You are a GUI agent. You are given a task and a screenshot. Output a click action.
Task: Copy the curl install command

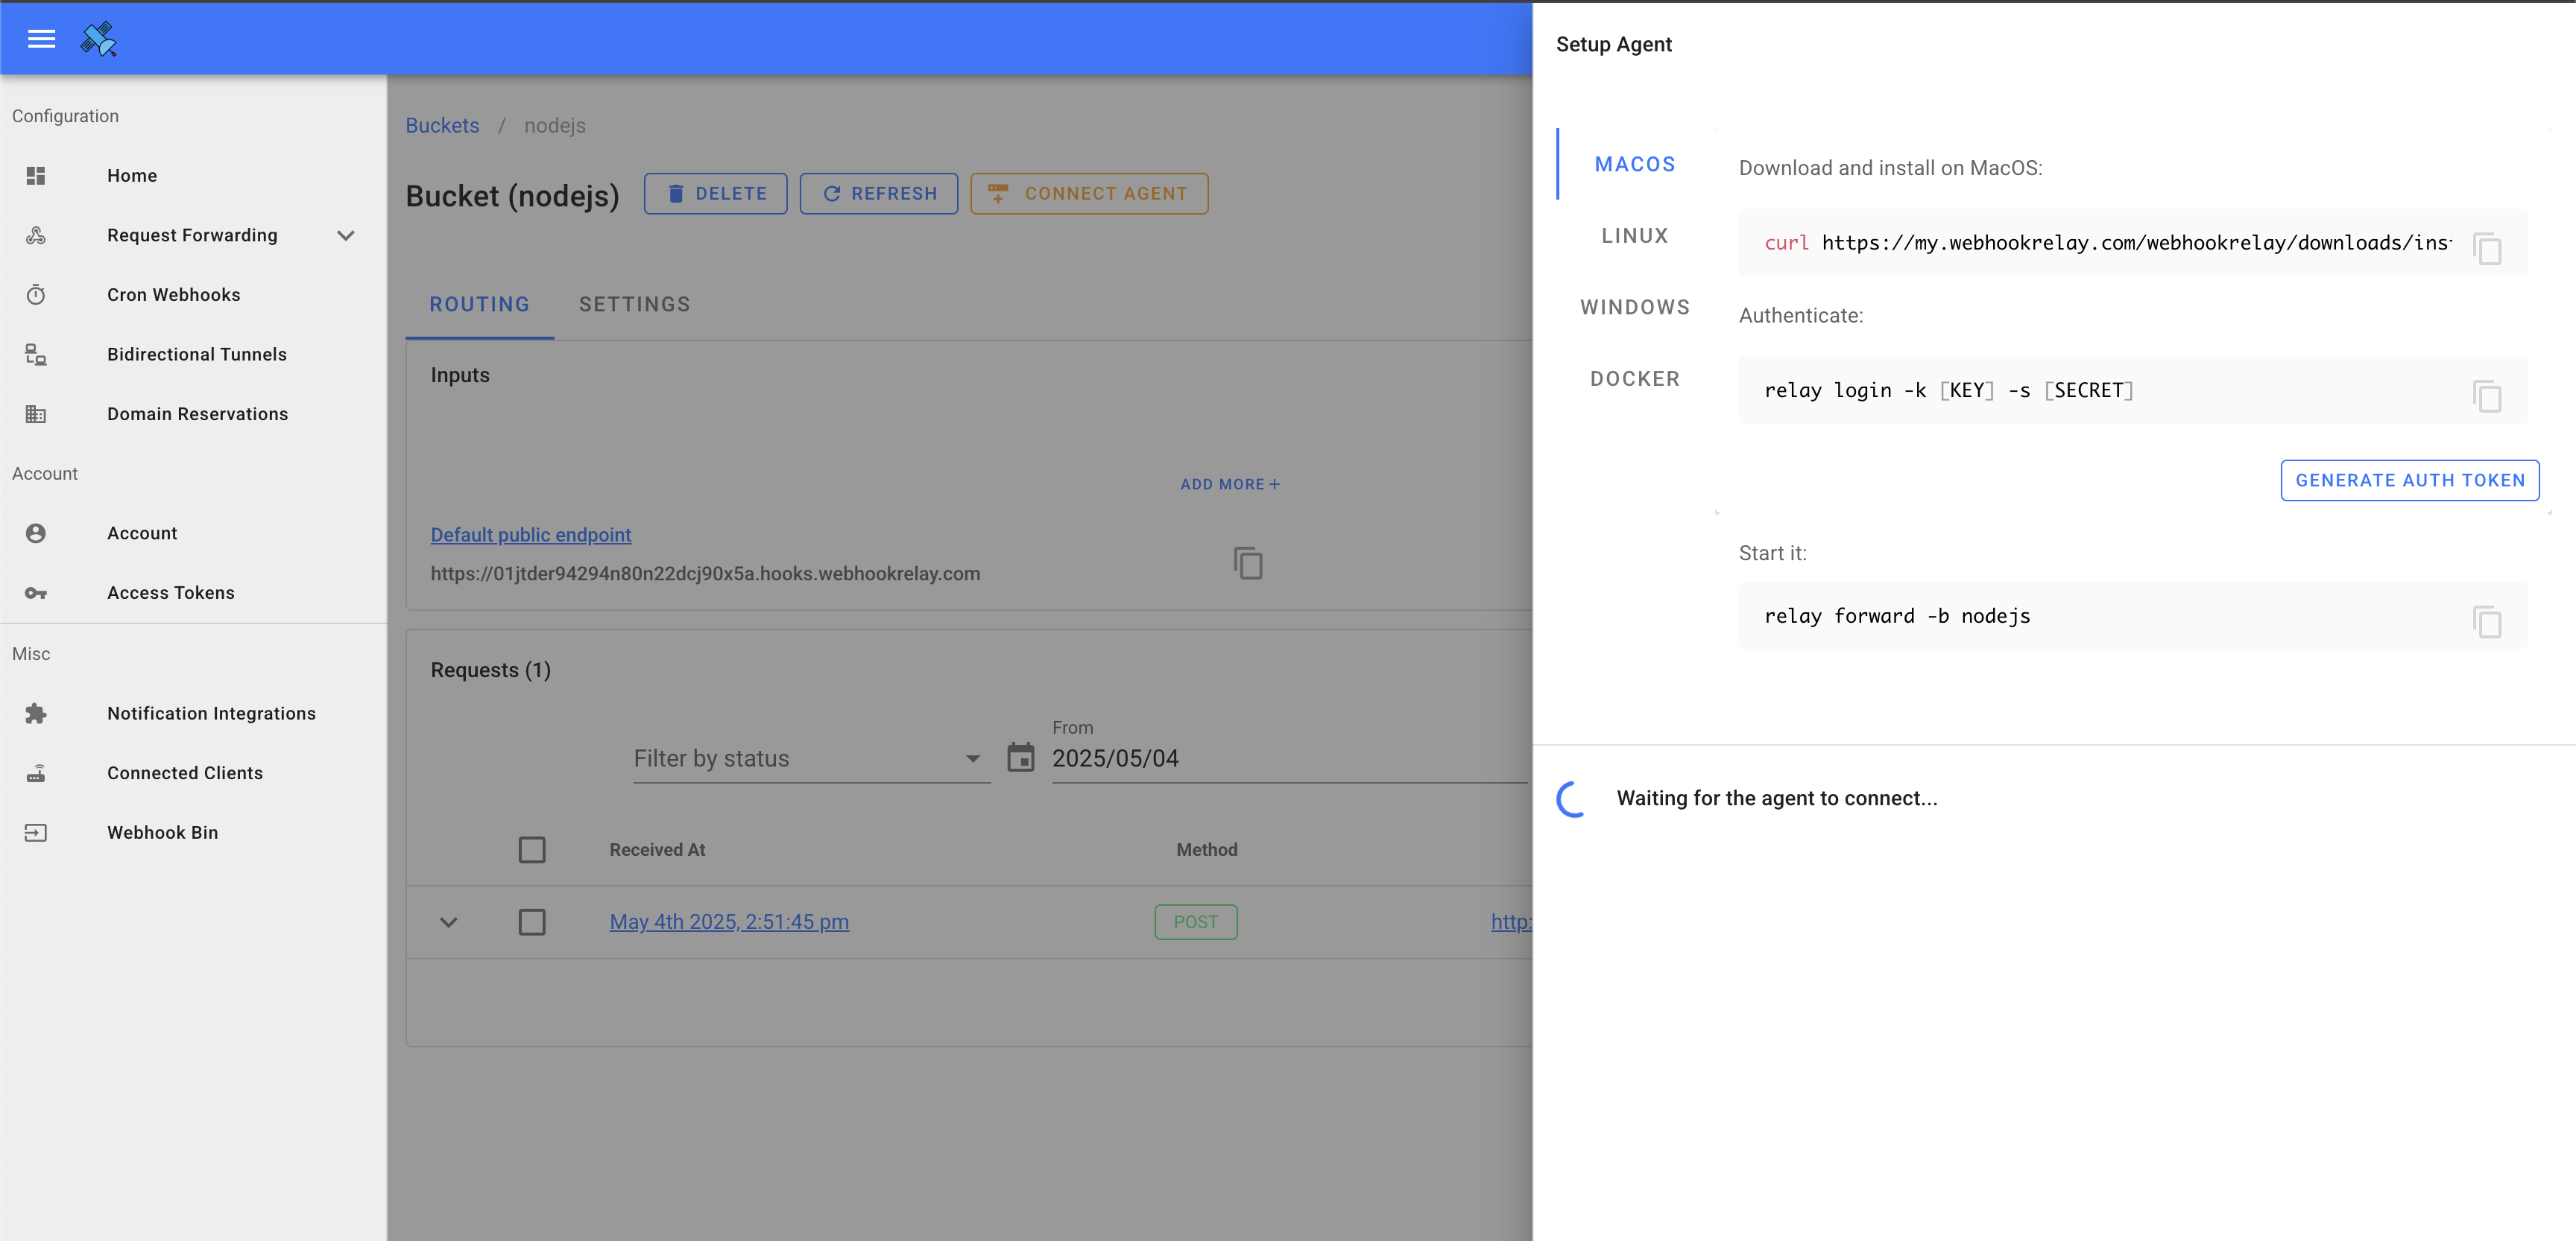coord(2486,247)
